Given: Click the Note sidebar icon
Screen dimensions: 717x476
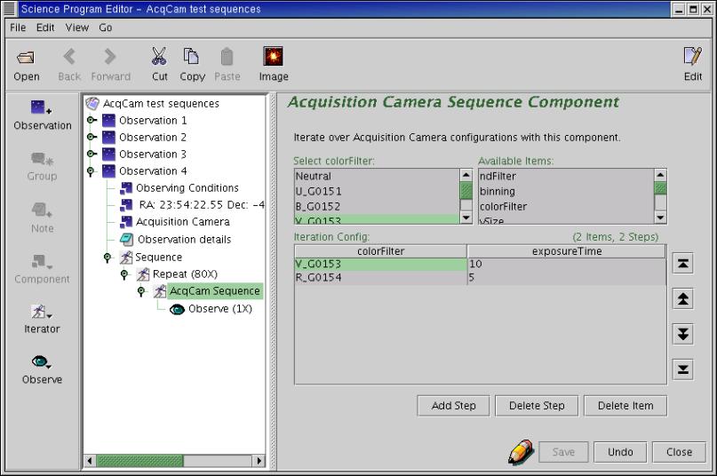Looking at the screenshot, I should [42, 210].
